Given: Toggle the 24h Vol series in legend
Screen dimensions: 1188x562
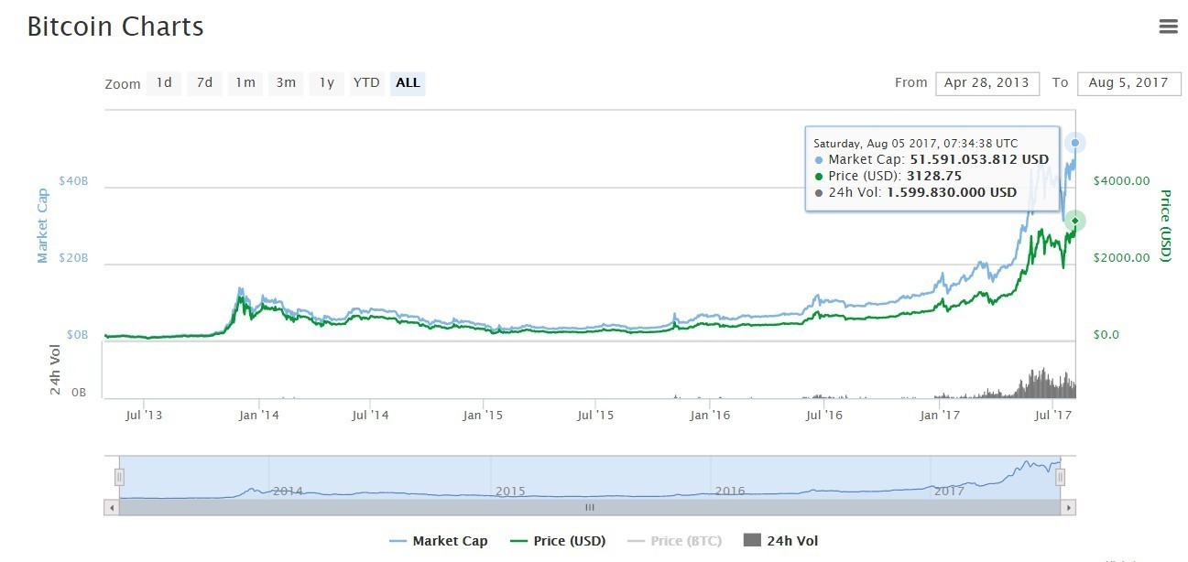Looking at the screenshot, I should [x=780, y=541].
